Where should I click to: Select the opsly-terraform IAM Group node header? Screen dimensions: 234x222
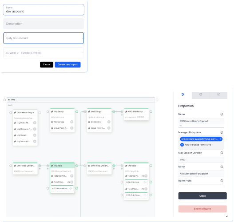pyautogui.click(x=99, y=111)
